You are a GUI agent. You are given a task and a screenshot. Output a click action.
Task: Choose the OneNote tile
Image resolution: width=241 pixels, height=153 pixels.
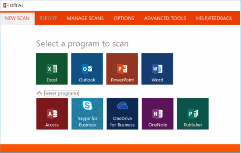pos(157,114)
